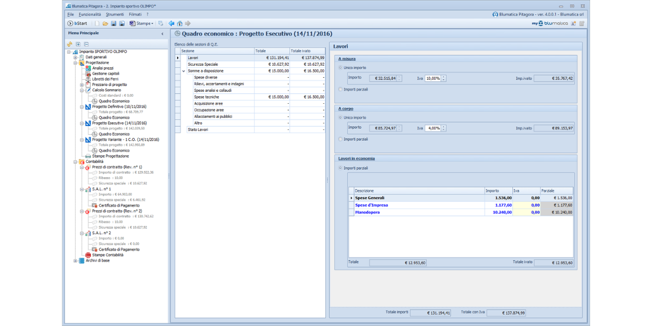Image resolution: width=652 pixels, height=326 pixels.
Task: Click the new document toolbar icon
Action: [x=97, y=23]
